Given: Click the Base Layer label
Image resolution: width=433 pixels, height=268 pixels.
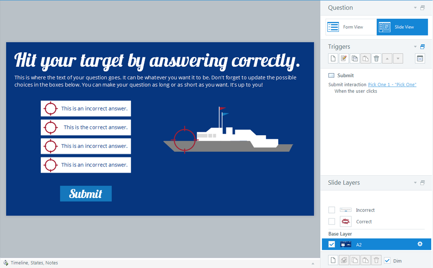Looking at the screenshot, I should pyautogui.click(x=340, y=234).
